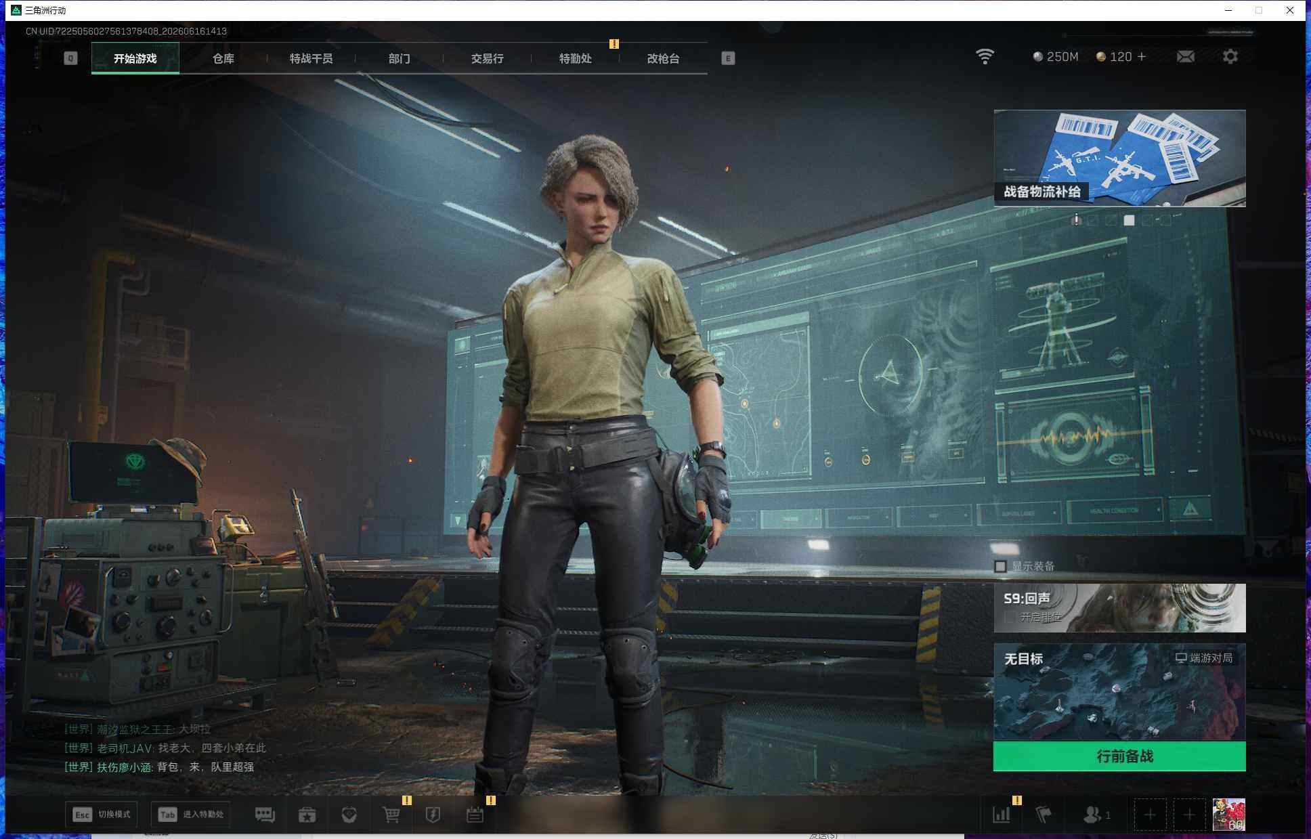The height and width of the screenshot is (839, 1311).
Task: Check the Wi-Fi network status icon
Action: pos(985,56)
